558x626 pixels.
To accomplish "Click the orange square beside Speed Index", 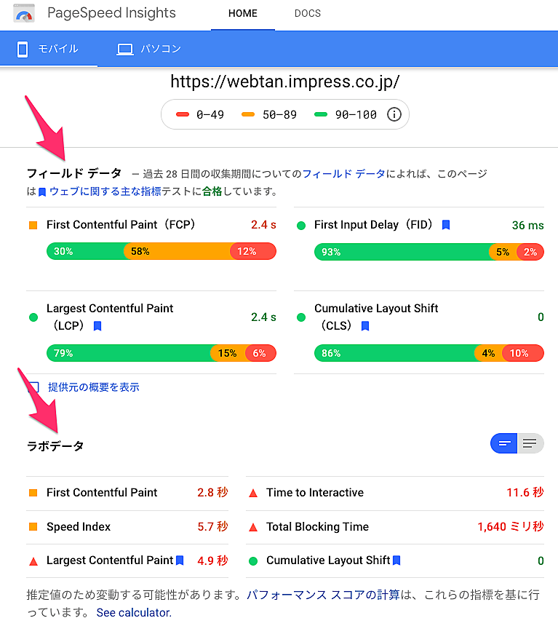I will (33, 527).
